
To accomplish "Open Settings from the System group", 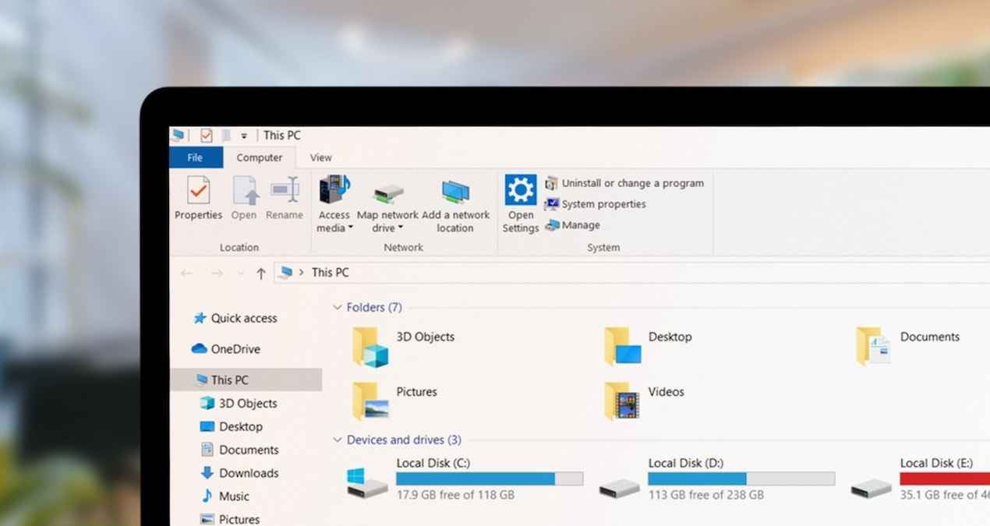I will [x=519, y=203].
